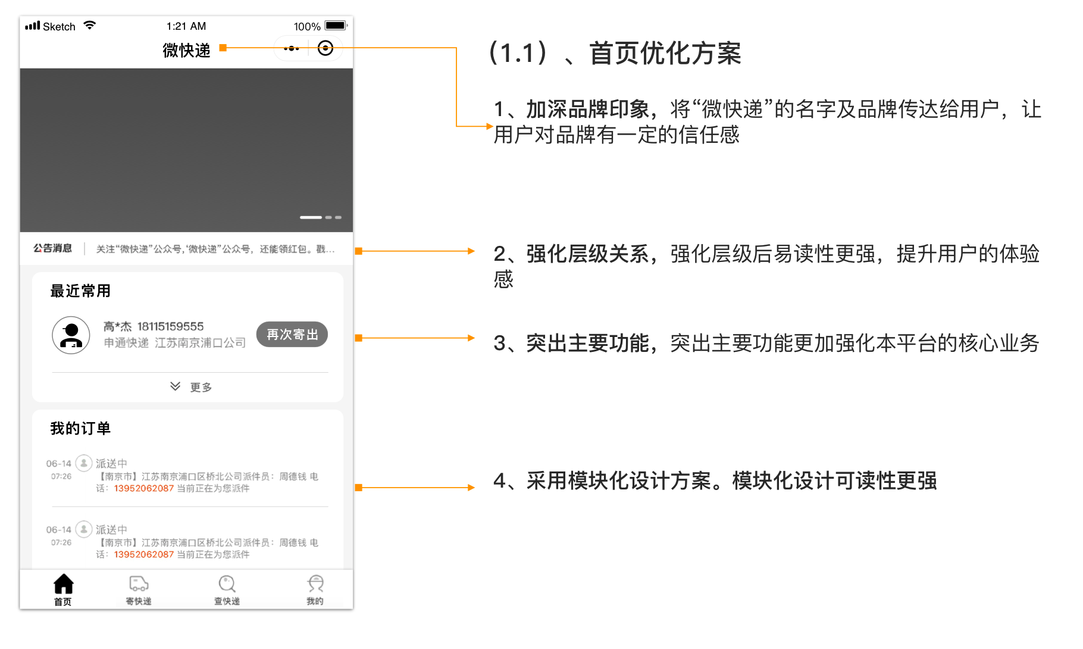Tap the double-chevron down arrow beside 更多
Viewport: 1083px width, 649px height.
(175, 386)
